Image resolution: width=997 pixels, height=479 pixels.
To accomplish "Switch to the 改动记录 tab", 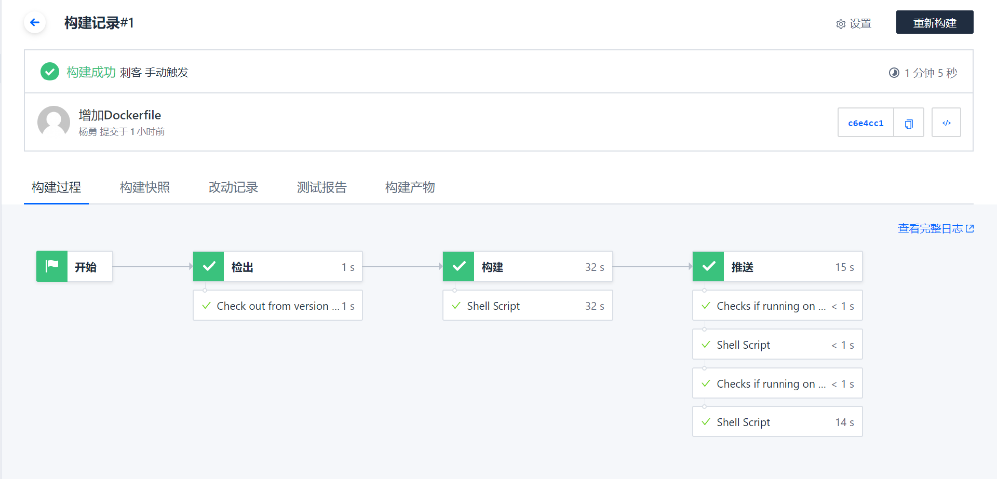I will tap(233, 187).
